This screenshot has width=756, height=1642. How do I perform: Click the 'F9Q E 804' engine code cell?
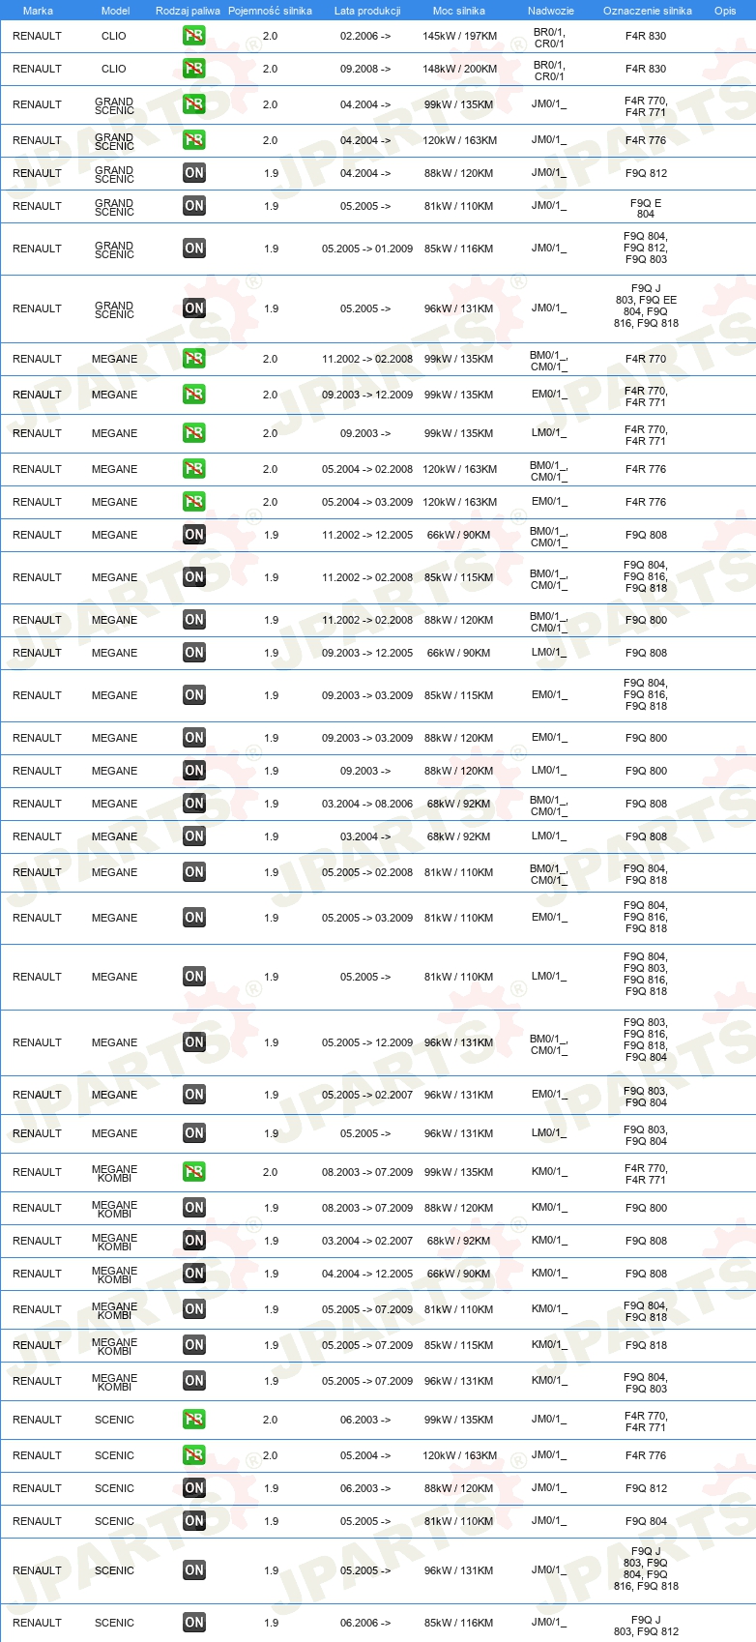coord(646,209)
